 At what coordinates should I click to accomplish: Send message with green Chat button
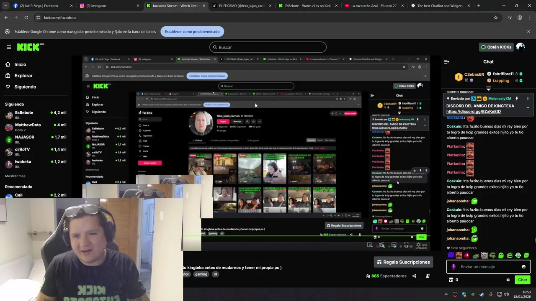pyautogui.click(x=523, y=280)
